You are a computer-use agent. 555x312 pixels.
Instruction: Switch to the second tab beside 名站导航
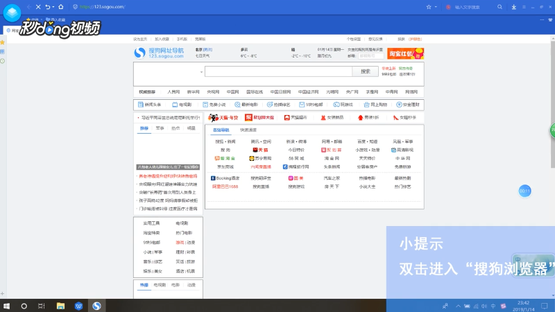(248, 130)
